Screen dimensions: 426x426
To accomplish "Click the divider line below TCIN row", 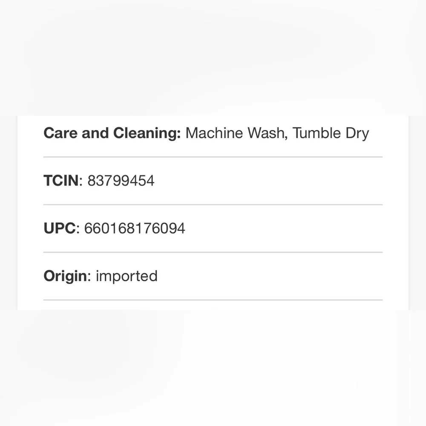I will tap(213, 204).
